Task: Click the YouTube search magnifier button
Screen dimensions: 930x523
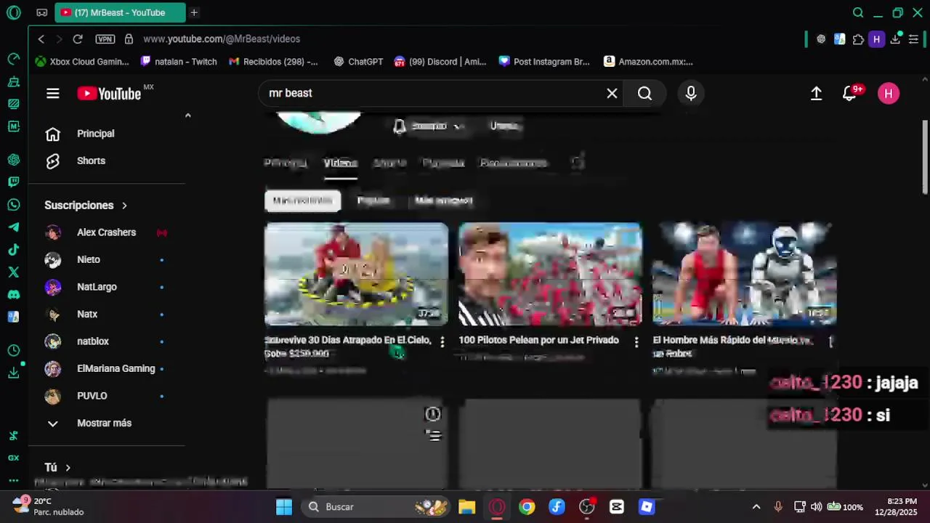Action: point(644,93)
